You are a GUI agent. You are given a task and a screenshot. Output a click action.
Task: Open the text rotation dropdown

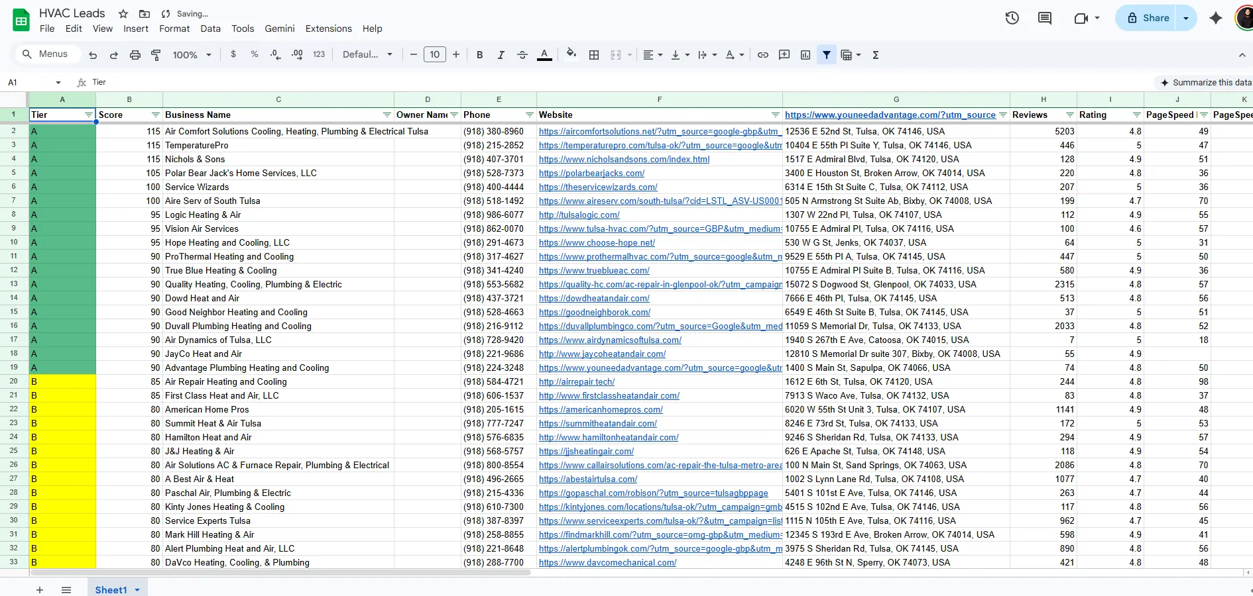(735, 55)
